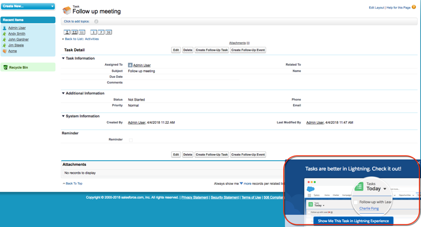Click the top Create Follow-Up Task button
This screenshot has height=227, width=421.
pos(212,50)
